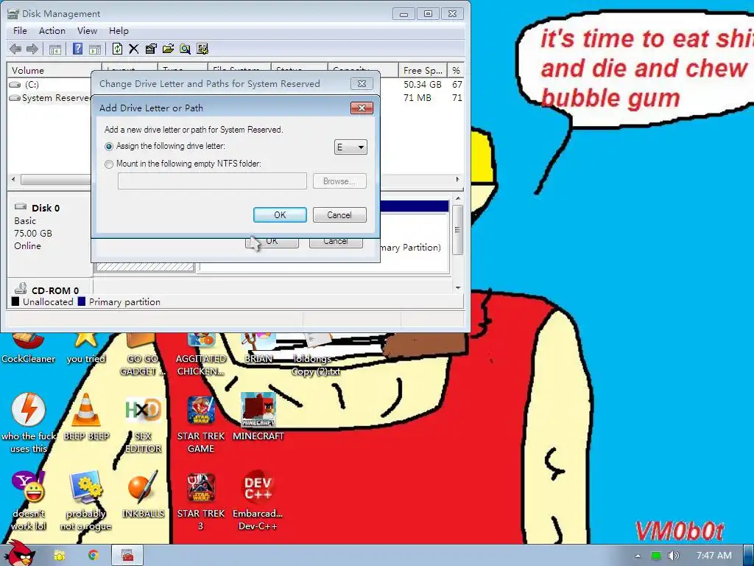754x566 pixels.
Task: Open the INKBALLS desktop icon
Action: point(143,495)
